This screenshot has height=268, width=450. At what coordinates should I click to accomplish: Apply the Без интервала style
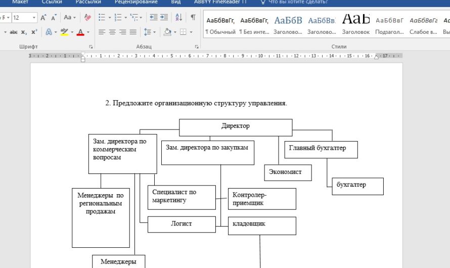(254, 25)
